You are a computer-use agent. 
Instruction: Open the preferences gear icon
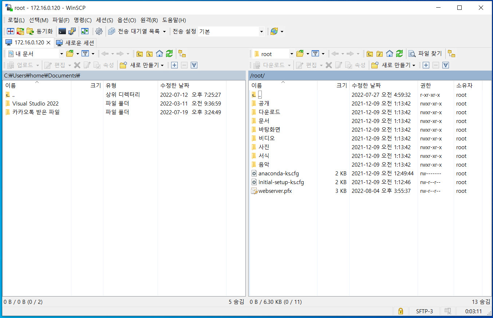pos(99,31)
